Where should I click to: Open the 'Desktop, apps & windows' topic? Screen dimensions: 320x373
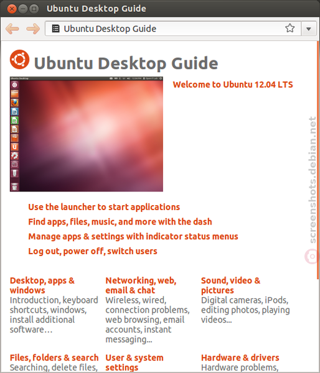[x=42, y=285]
